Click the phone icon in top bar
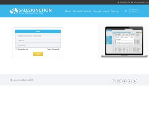This screenshot has width=149, height=119. pos(118,2)
